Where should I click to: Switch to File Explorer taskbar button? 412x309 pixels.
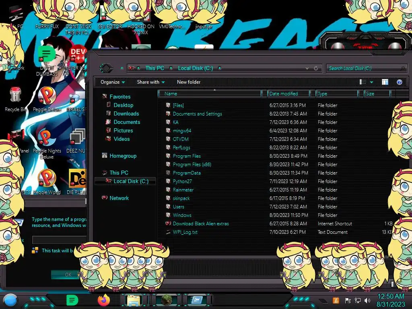[x=134, y=300]
